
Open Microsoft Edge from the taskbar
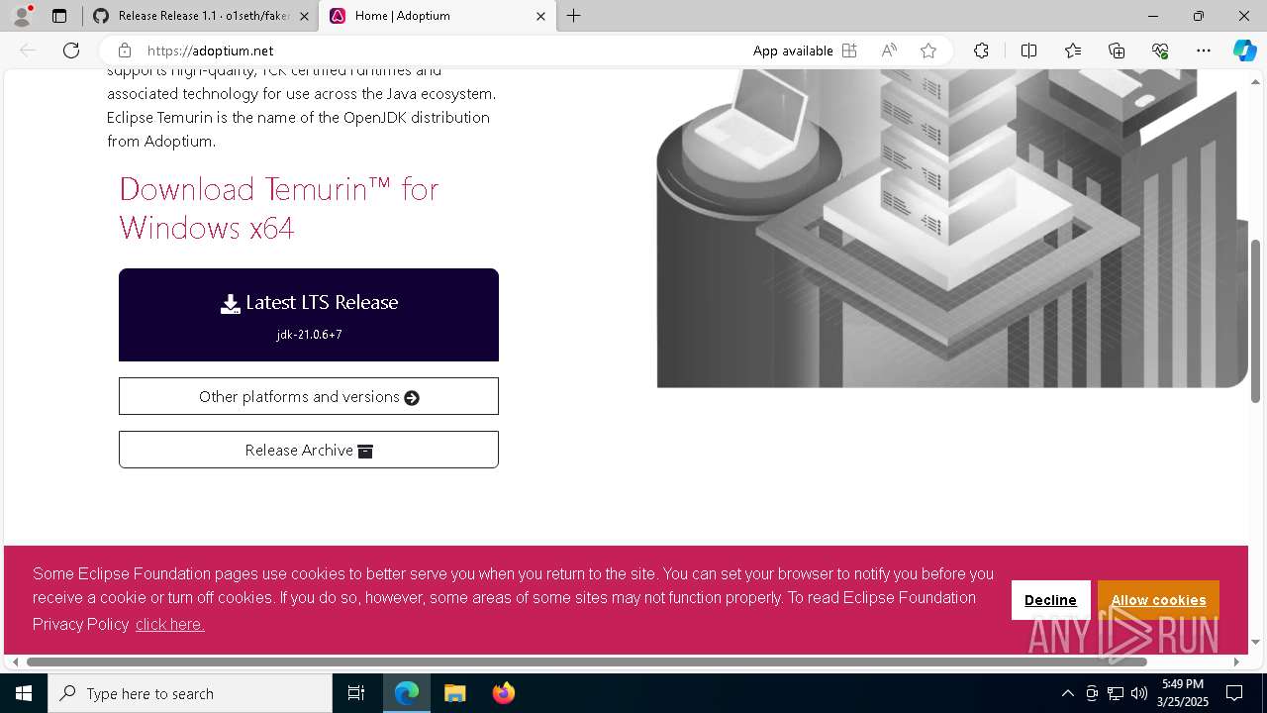coord(407,693)
